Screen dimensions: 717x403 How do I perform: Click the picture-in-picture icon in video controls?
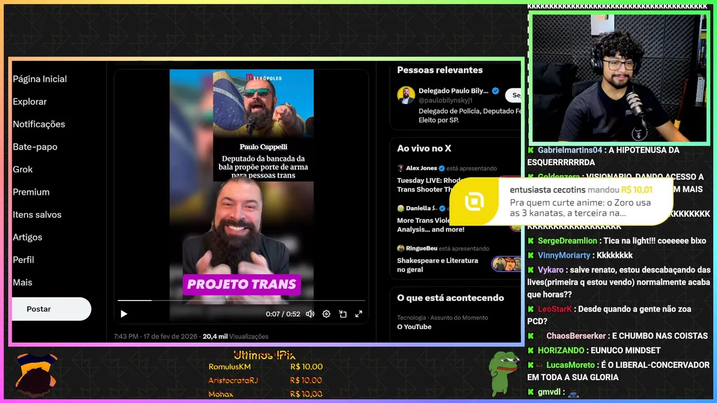(343, 314)
